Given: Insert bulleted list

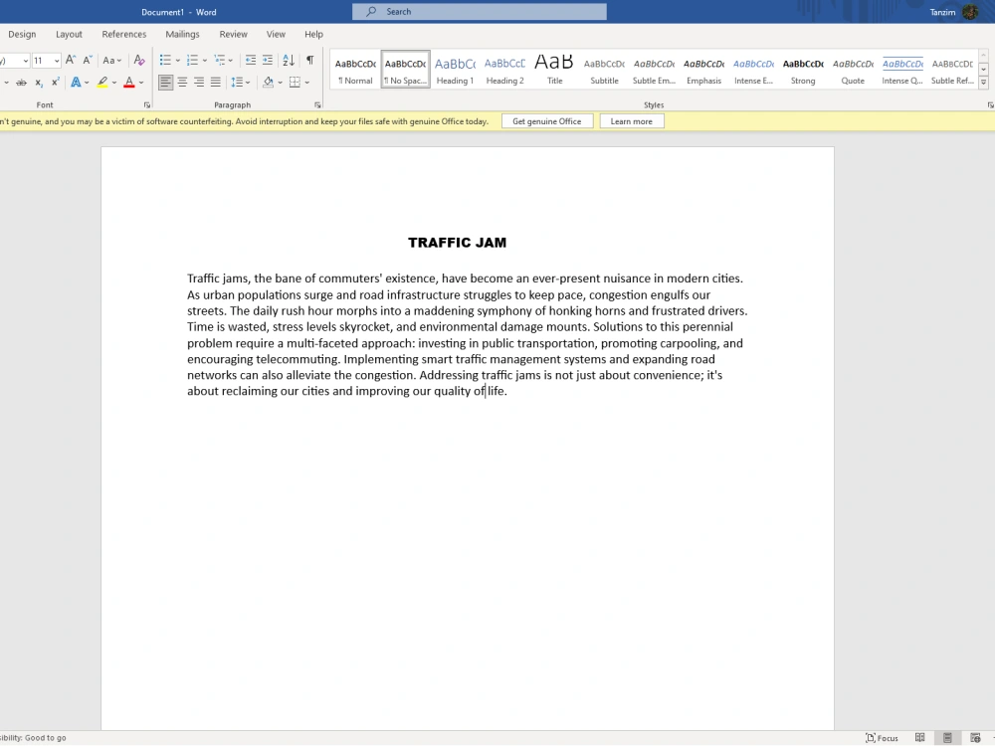Looking at the screenshot, I should click(165, 61).
